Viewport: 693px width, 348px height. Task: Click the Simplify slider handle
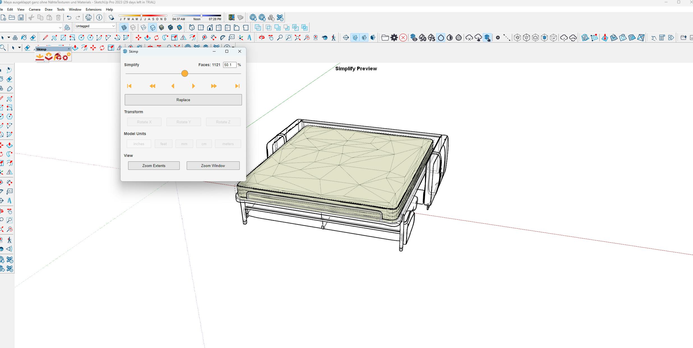[184, 73]
